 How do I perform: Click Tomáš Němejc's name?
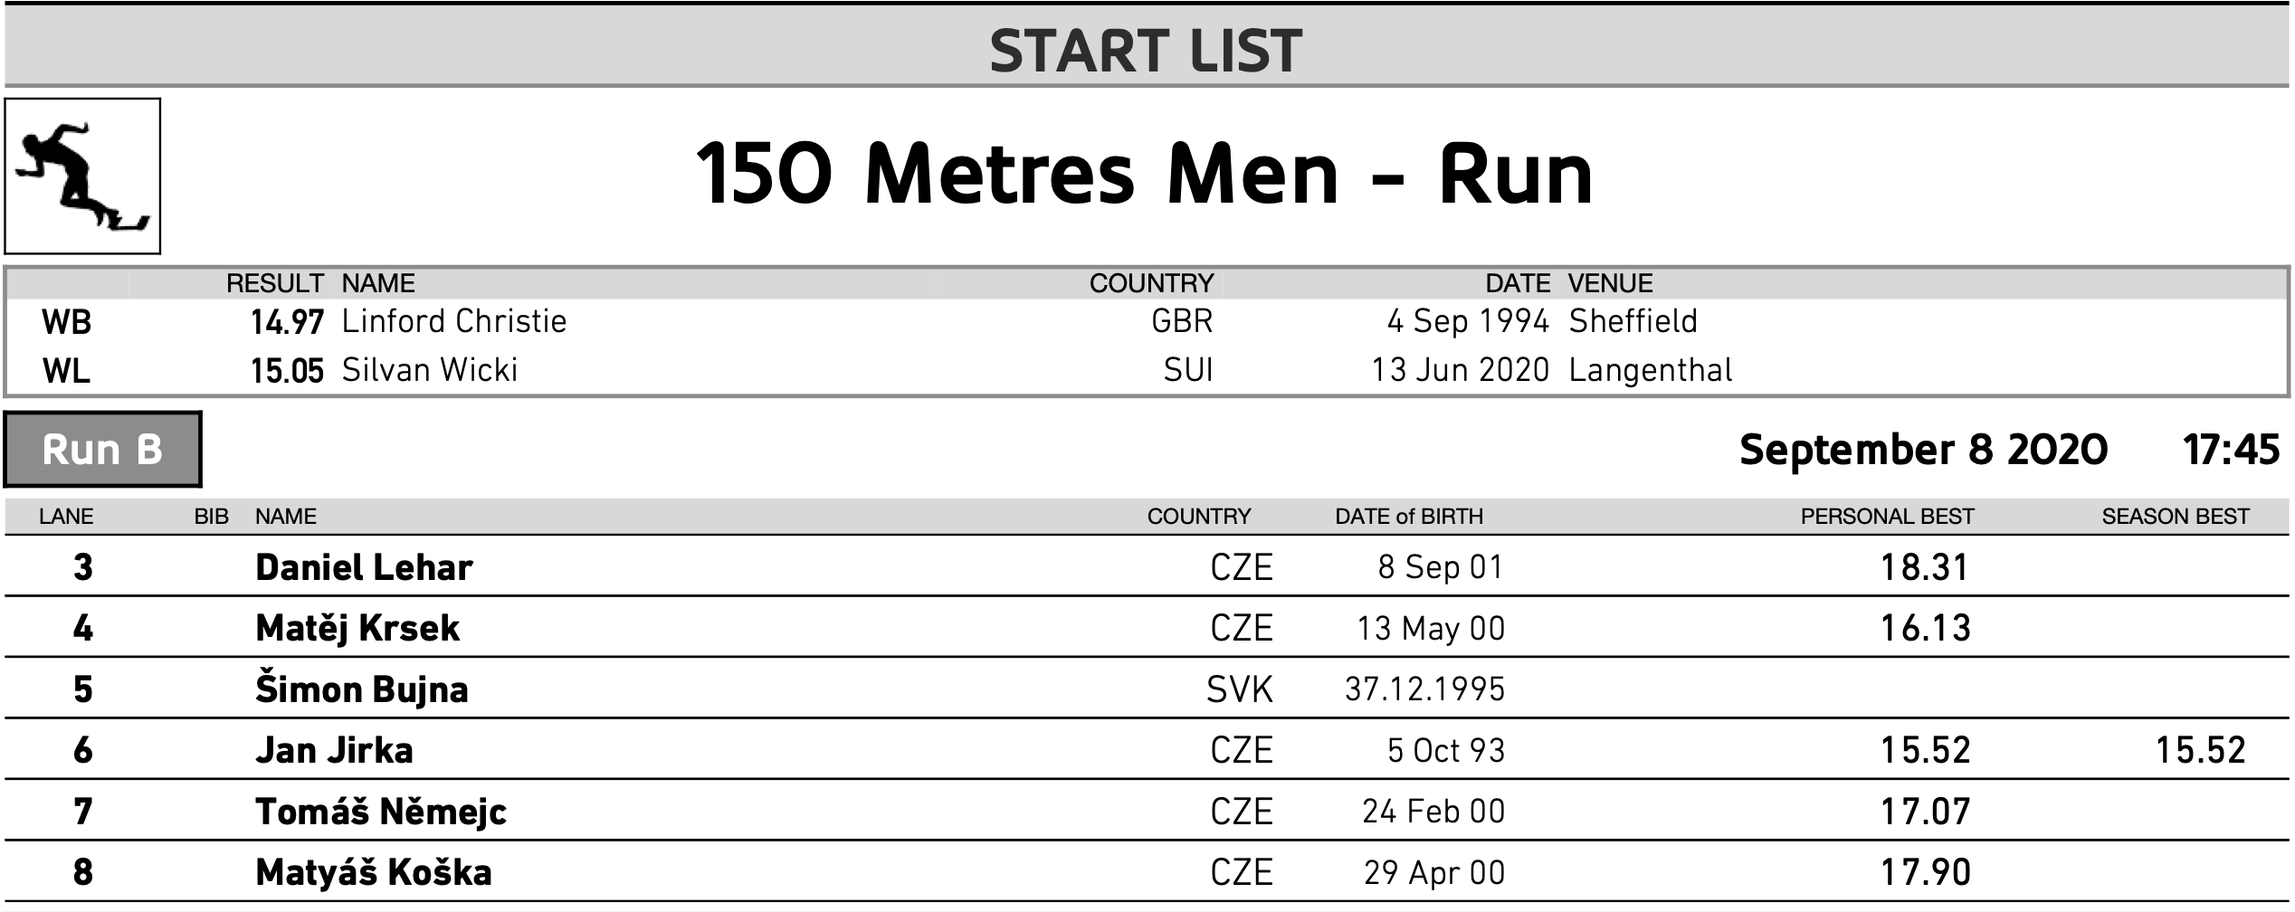coord(381,812)
